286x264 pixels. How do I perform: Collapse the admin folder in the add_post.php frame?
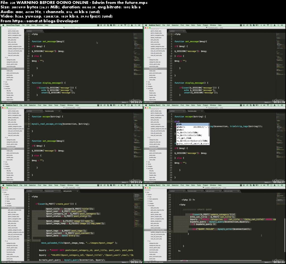[x=4, y=195]
